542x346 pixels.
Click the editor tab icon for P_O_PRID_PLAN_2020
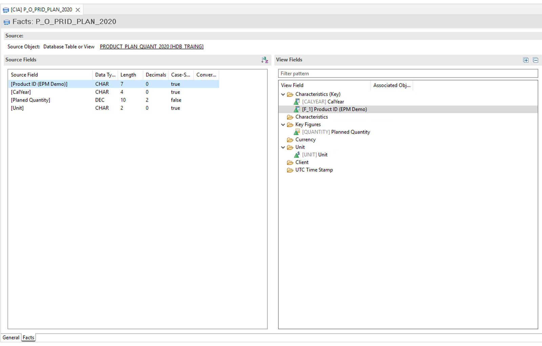(x=6, y=10)
